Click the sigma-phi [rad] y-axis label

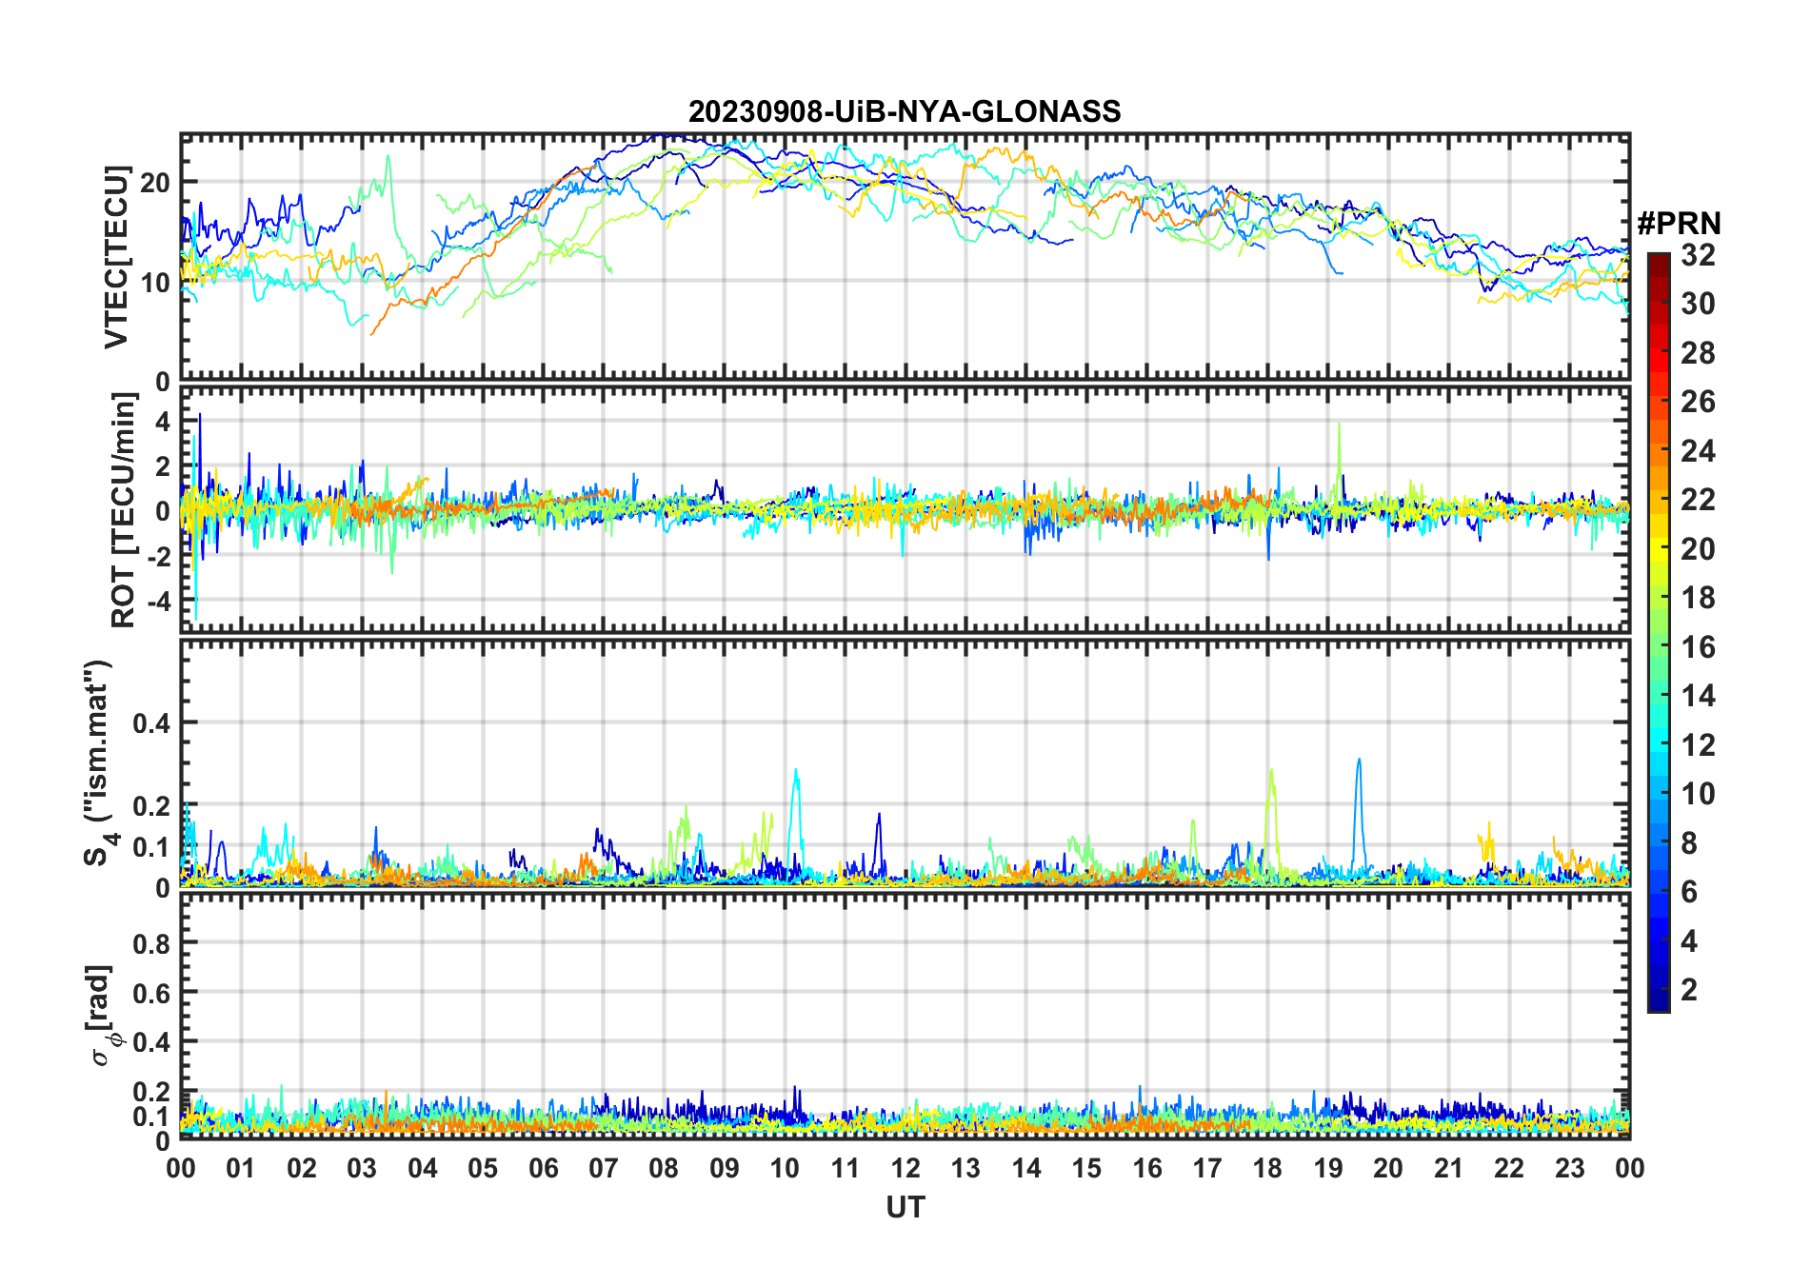coord(101,1016)
